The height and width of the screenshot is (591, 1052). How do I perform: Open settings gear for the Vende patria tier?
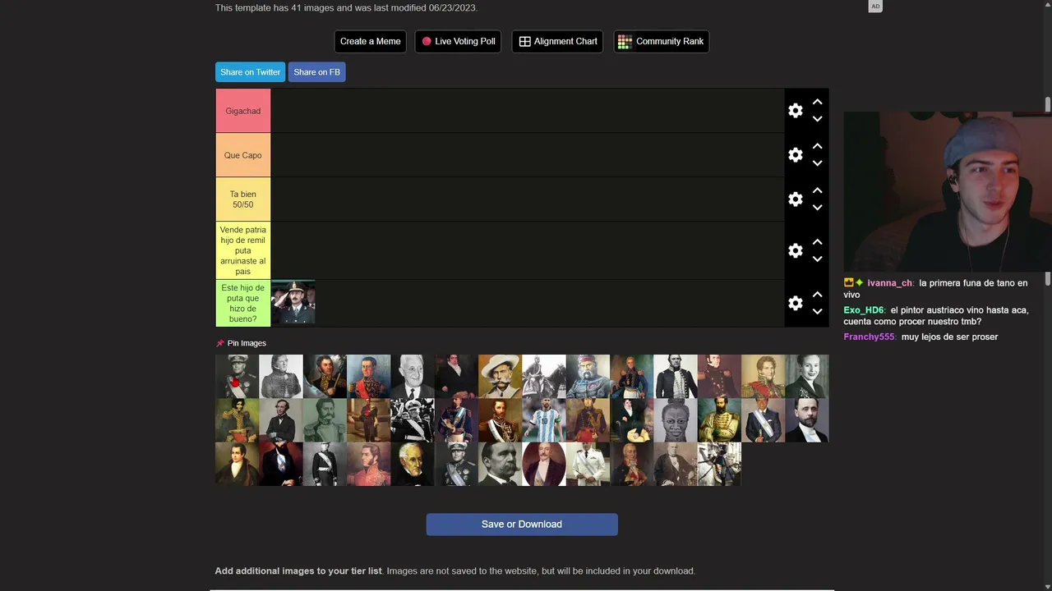coord(795,250)
